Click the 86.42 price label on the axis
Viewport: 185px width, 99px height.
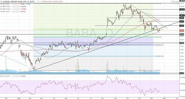tap(182, 34)
